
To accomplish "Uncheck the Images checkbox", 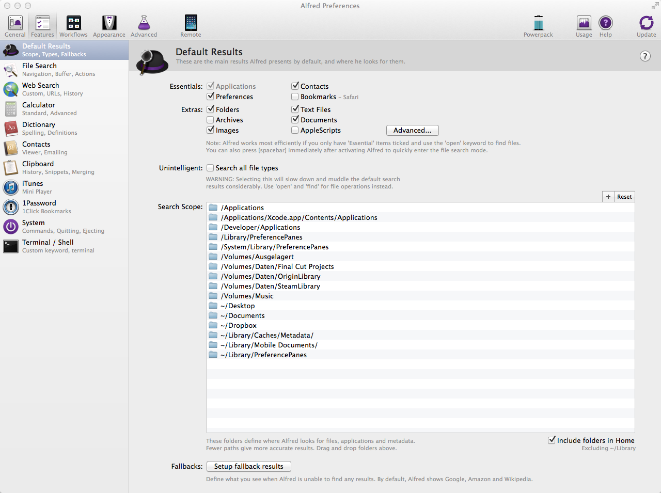I will tap(210, 130).
